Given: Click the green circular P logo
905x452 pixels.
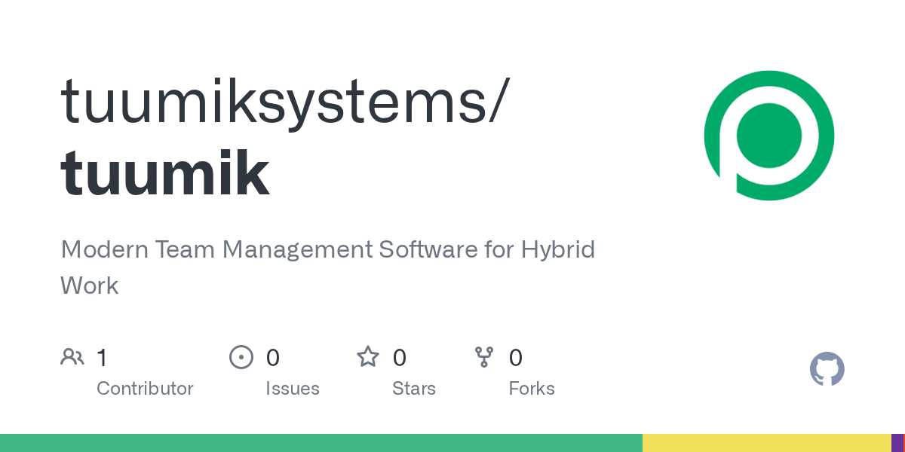Looking at the screenshot, I should point(768,136).
